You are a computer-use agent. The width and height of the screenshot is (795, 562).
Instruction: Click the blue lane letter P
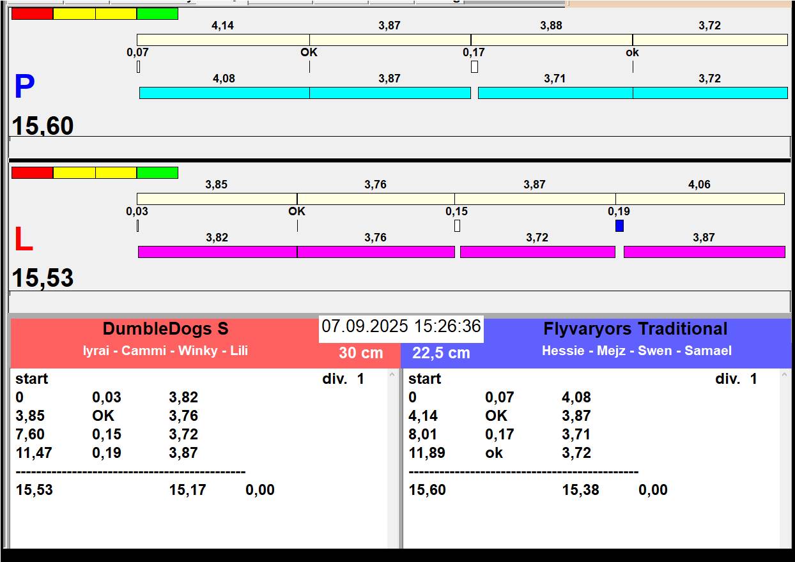pos(24,87)
